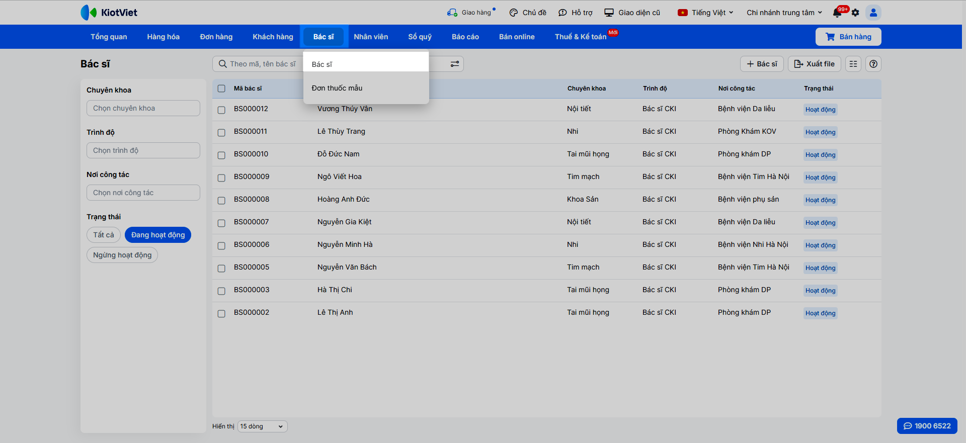Filter status by Tất cả
This screenshot has width=966, height=443.
click(x=104, y=235)
